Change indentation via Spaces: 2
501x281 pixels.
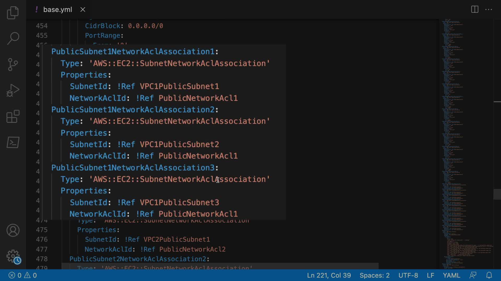(x=374, y=275)
